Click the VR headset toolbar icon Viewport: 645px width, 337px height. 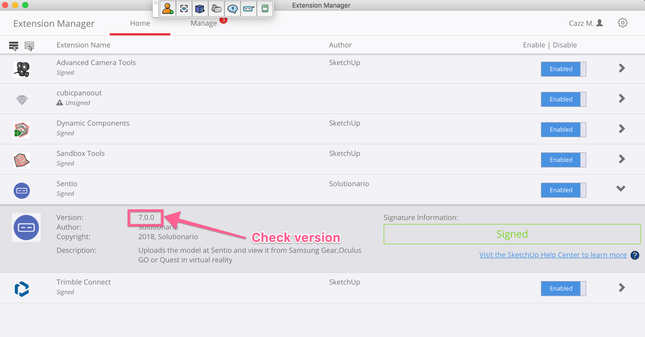click(216, 9)
